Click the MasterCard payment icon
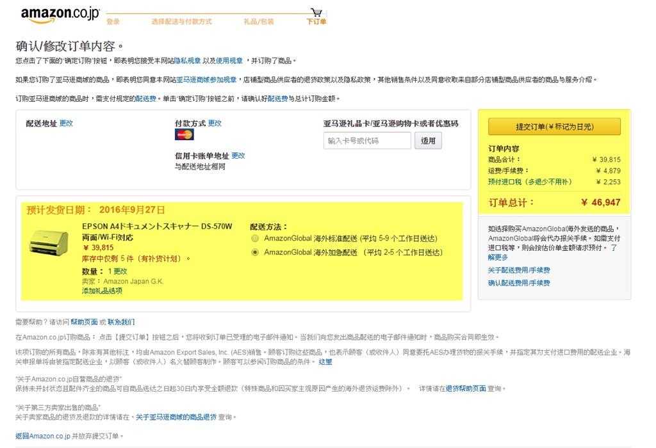 point(184,134)
